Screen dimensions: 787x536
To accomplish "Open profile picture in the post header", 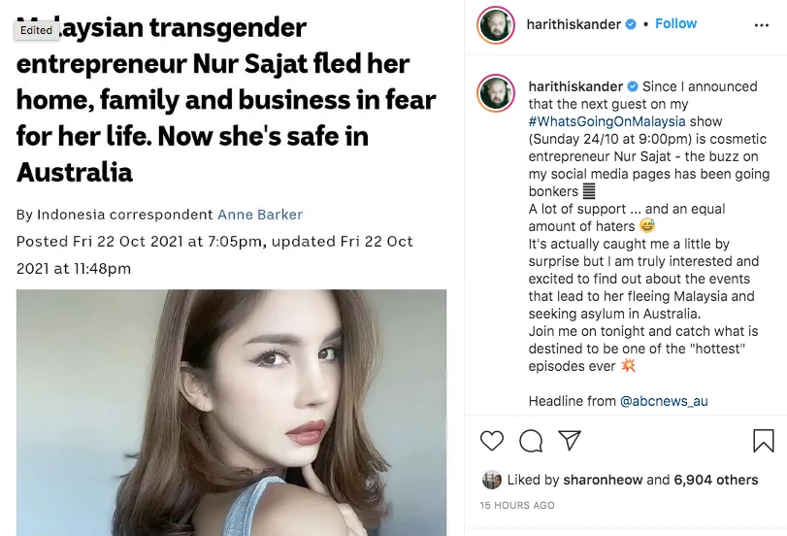I will 496,24.
